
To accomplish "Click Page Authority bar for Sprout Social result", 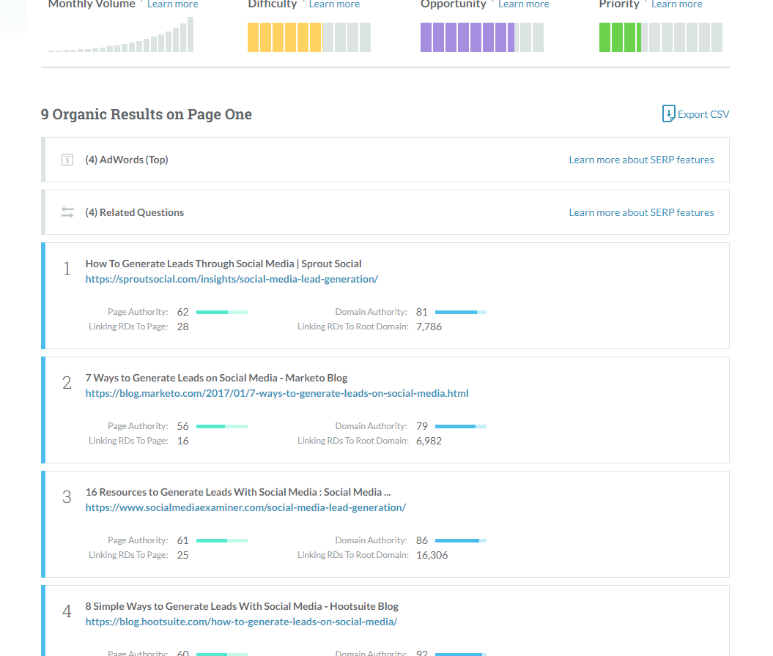I will pyautogui.click(x=222, y=312).
